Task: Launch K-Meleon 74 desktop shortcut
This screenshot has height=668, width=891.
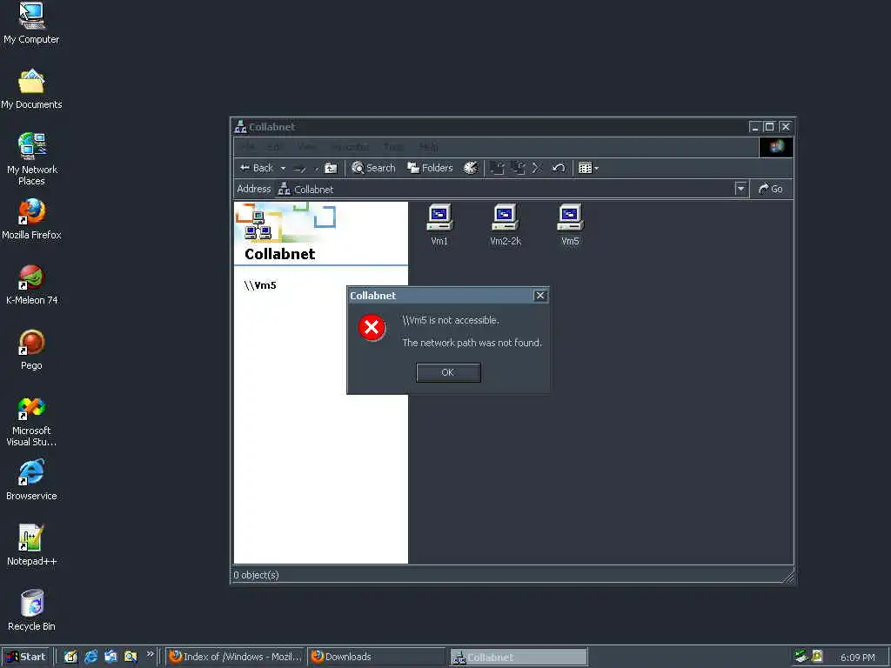Action: pyautogui.click(x=31, y=284)
